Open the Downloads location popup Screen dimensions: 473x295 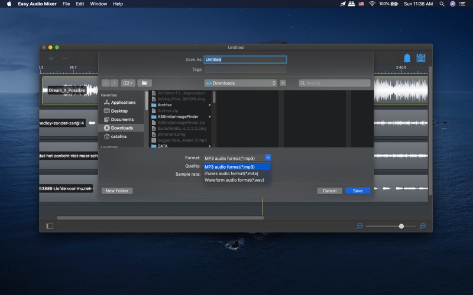241,83
